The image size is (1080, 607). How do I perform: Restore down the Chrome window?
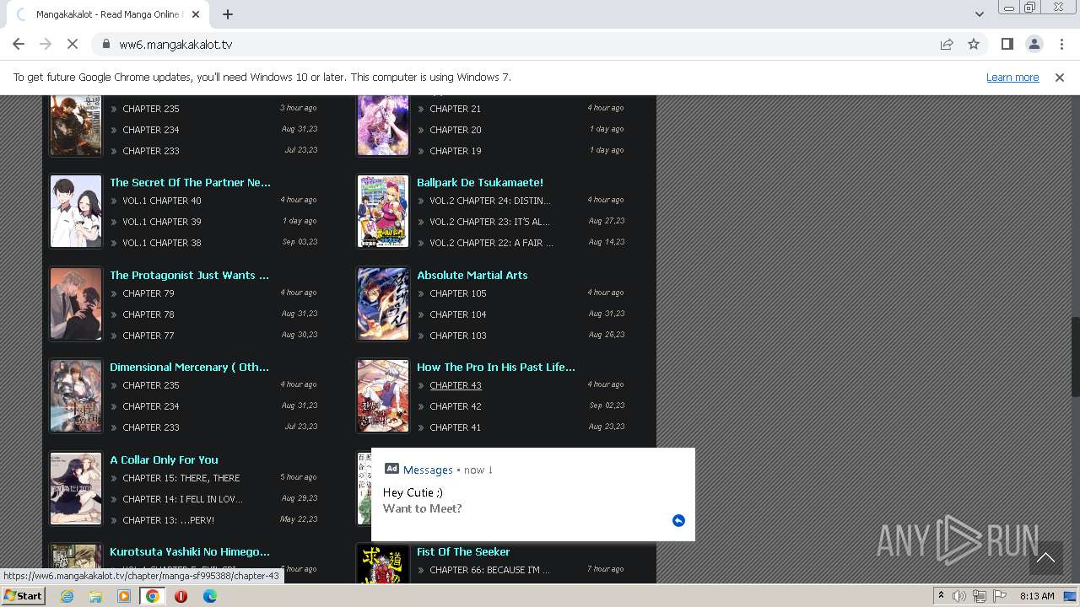tap(1030, 8)
